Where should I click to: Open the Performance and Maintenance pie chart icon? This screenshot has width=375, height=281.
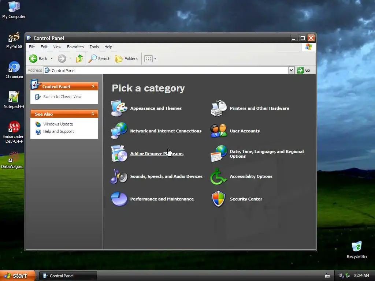coord(119,199)
